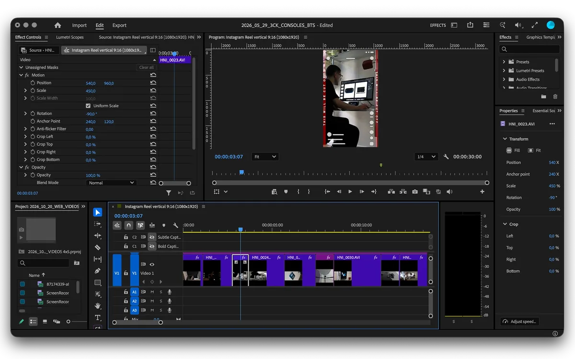Switch to the Import tab
The width and height of the screenshot is (575, 359).
click(x=80, y=25)
